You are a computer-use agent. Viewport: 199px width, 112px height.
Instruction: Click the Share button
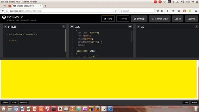coord(186,103)
